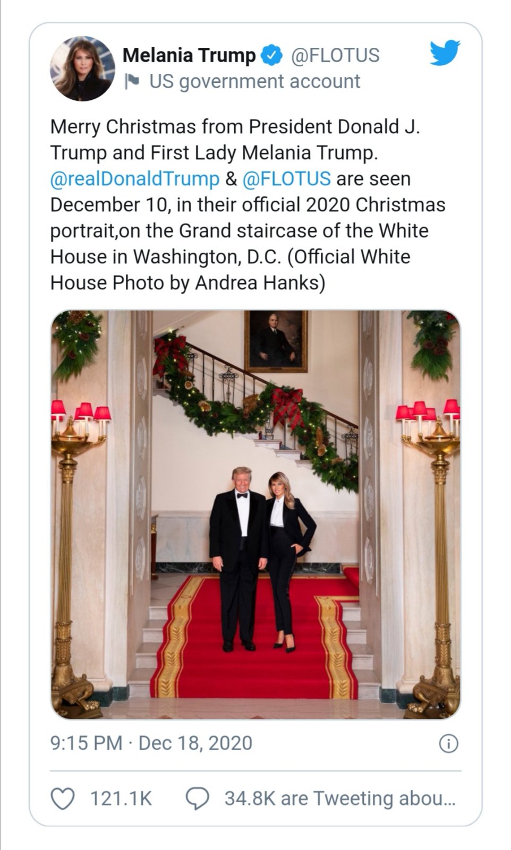
Task: Click the flag icon beside US government account
Action: click(x=132, y=81)
